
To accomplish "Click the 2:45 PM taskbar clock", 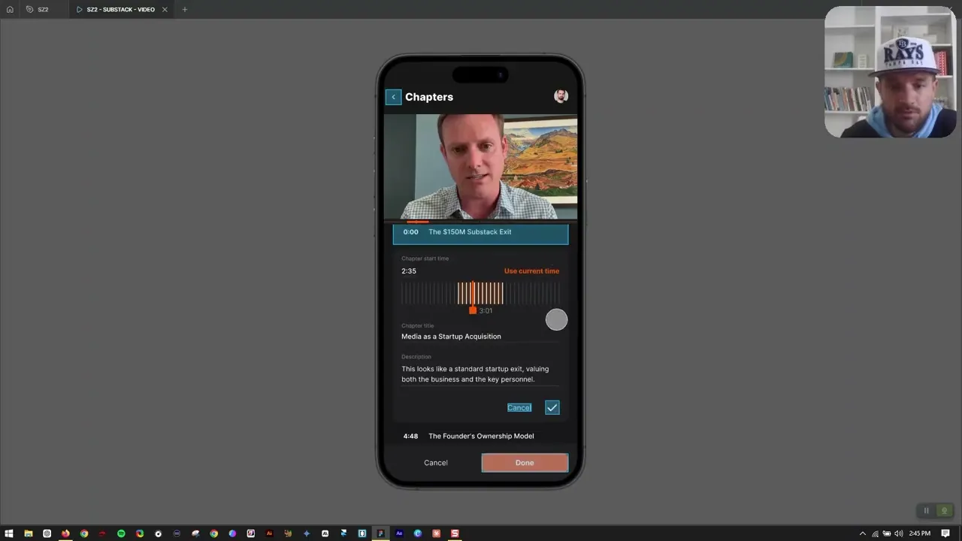I will 919,533.
